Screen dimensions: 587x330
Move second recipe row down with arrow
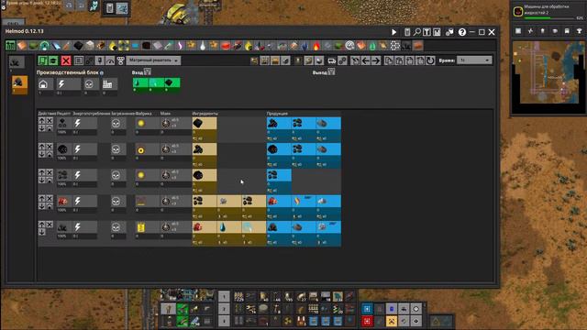tap(42, 154)
